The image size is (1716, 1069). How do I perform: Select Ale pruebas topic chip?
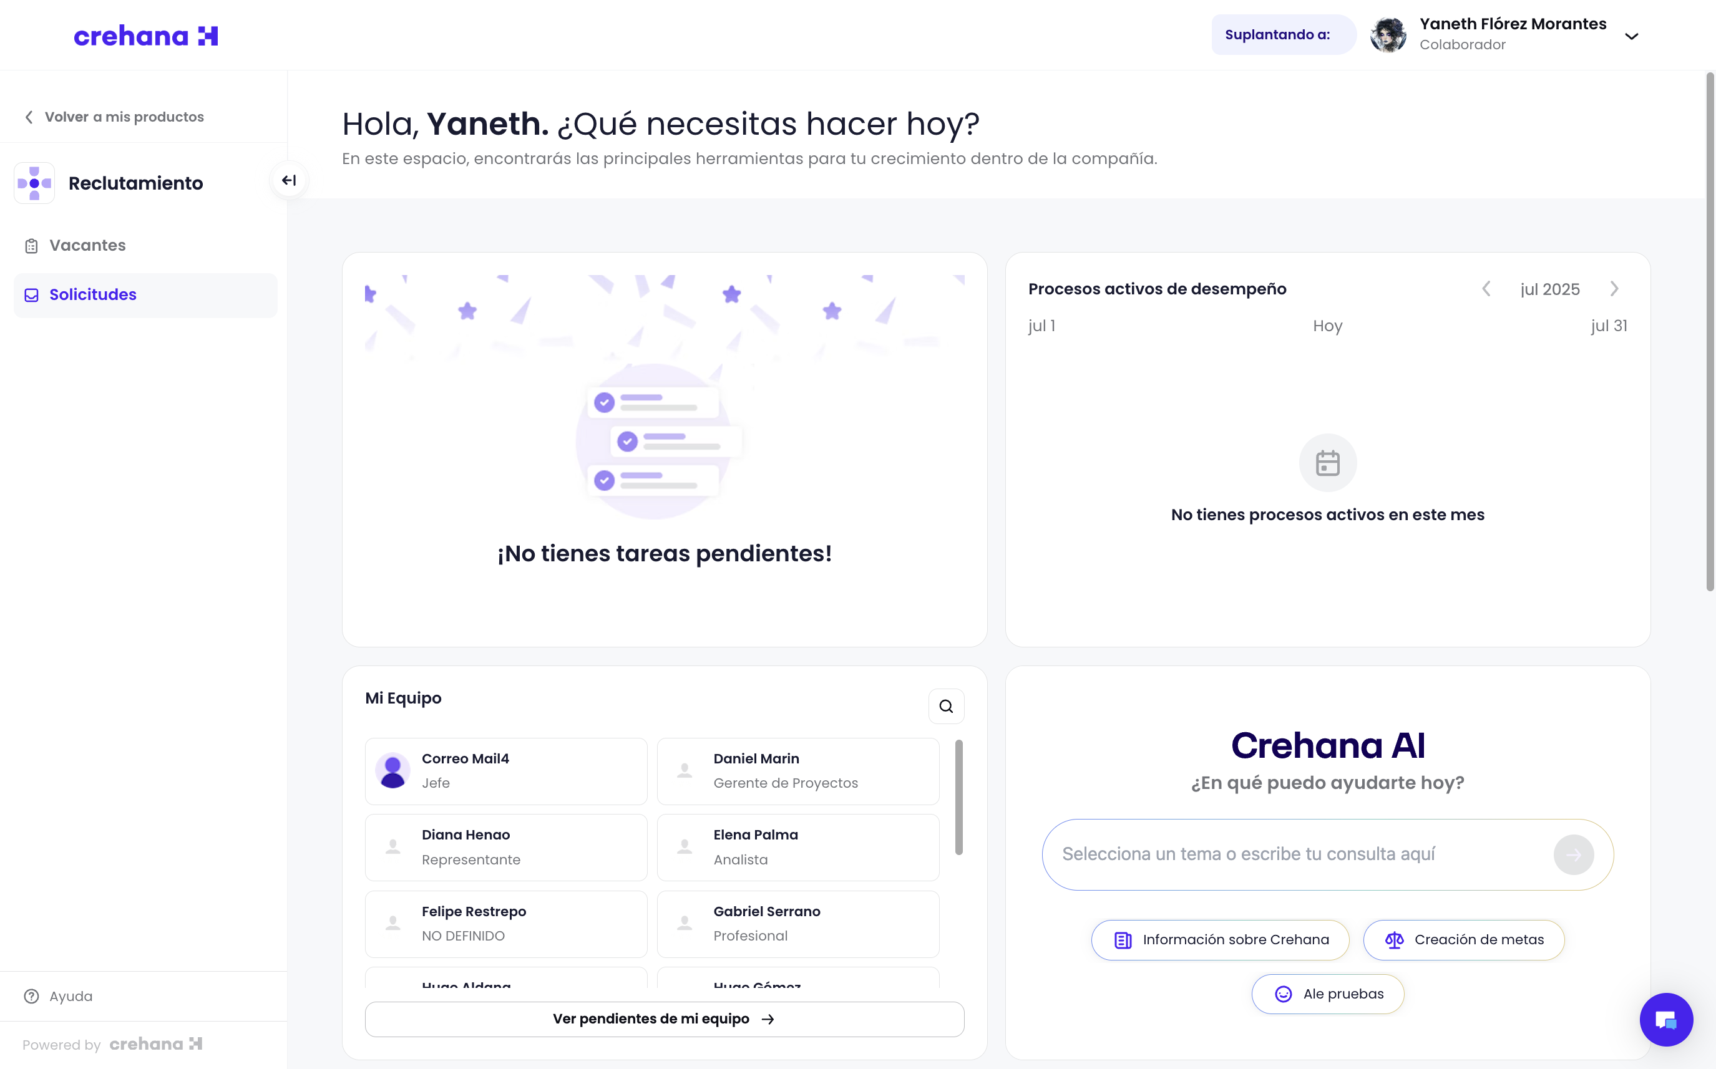[1327, 994]
